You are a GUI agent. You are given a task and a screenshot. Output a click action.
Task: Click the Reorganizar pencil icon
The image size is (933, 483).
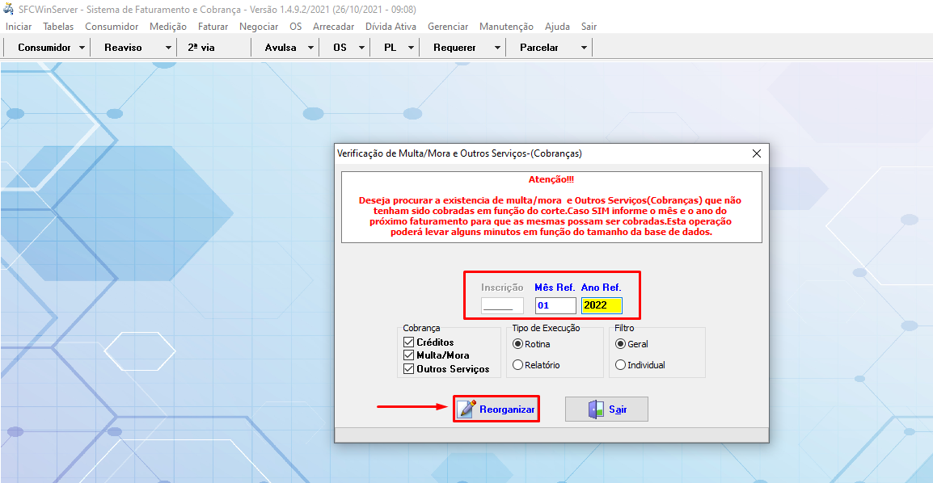point(467,409)
